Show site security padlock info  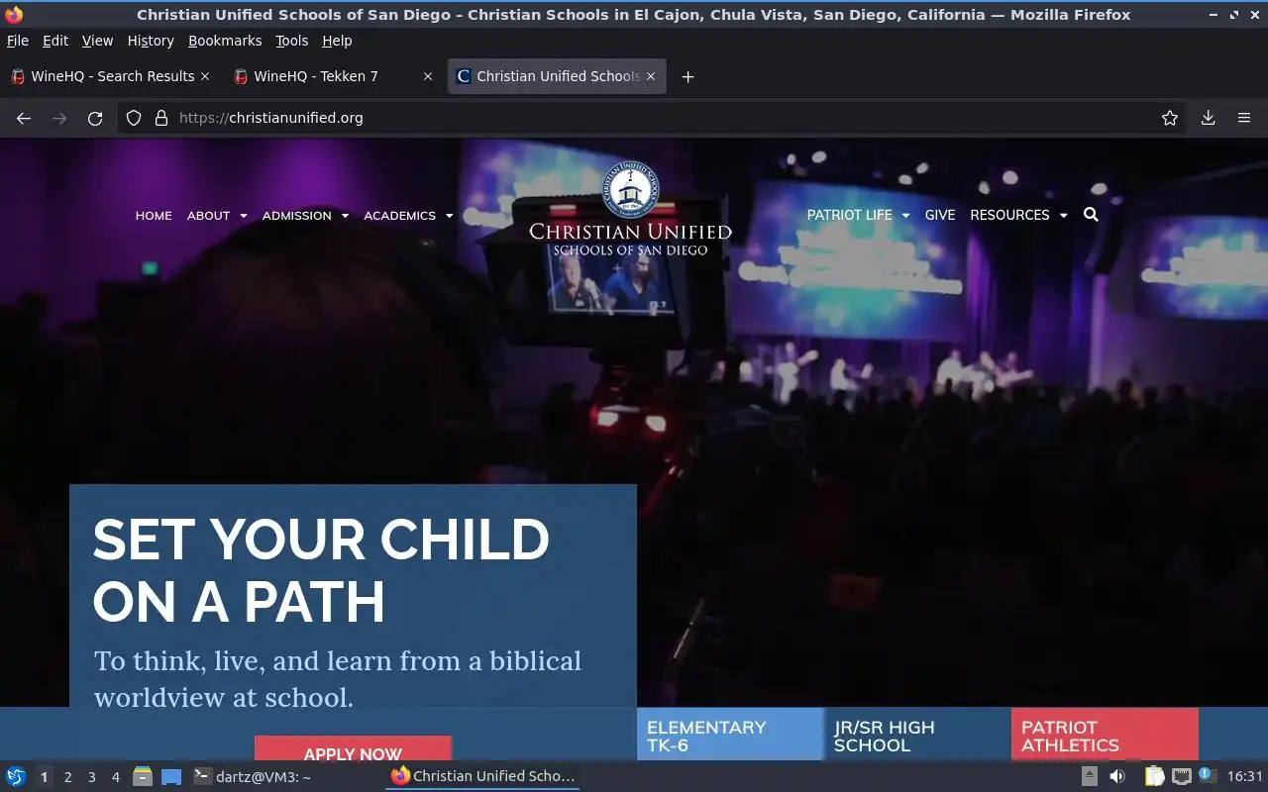coord(161,118)
